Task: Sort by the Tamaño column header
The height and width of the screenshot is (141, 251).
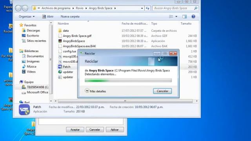Action: pyautogui.click(x=186, y=23)
